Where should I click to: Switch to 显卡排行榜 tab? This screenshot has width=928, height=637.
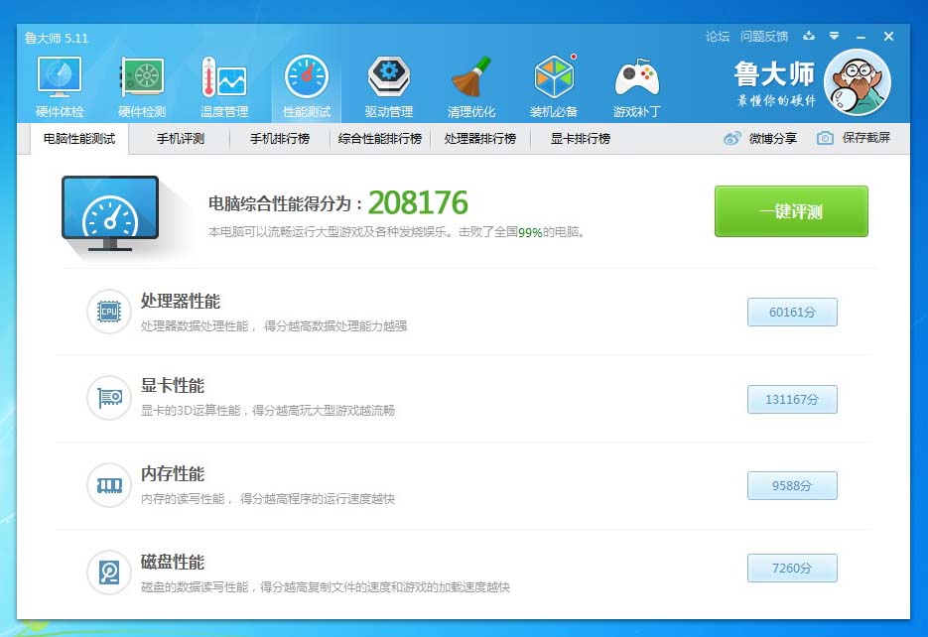580,139
